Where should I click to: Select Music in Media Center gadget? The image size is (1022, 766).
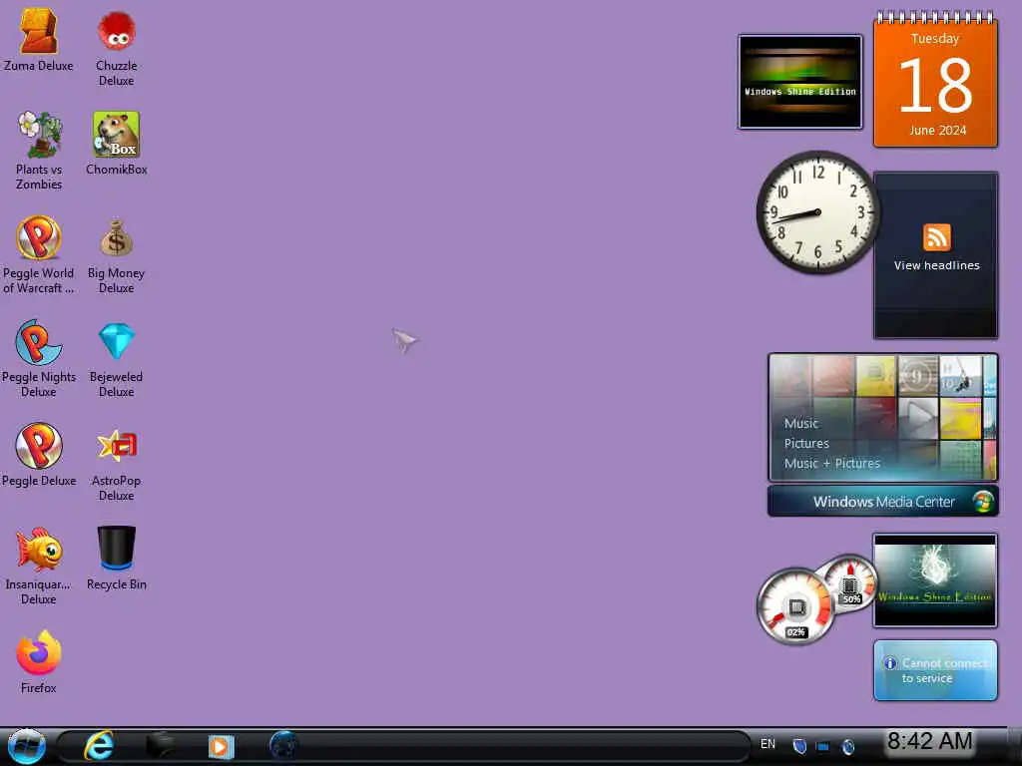click(x=801, y=423)
